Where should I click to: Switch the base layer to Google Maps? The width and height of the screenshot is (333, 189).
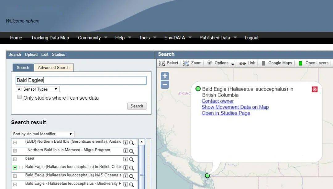point(277,63)
